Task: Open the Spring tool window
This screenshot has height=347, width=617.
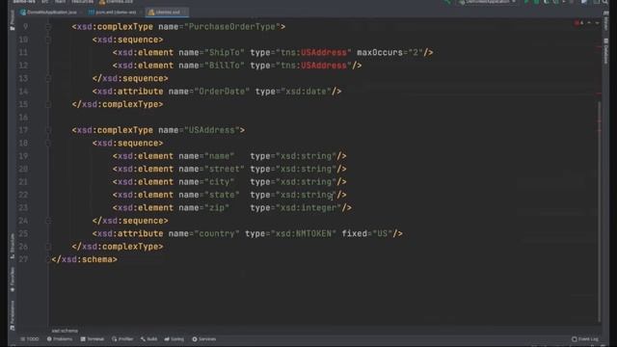Action: point(174,338)
